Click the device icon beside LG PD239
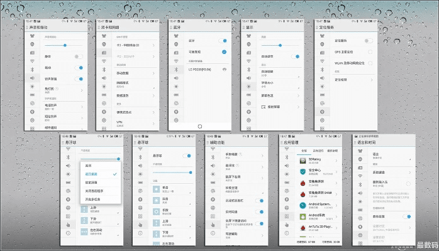 224,68
